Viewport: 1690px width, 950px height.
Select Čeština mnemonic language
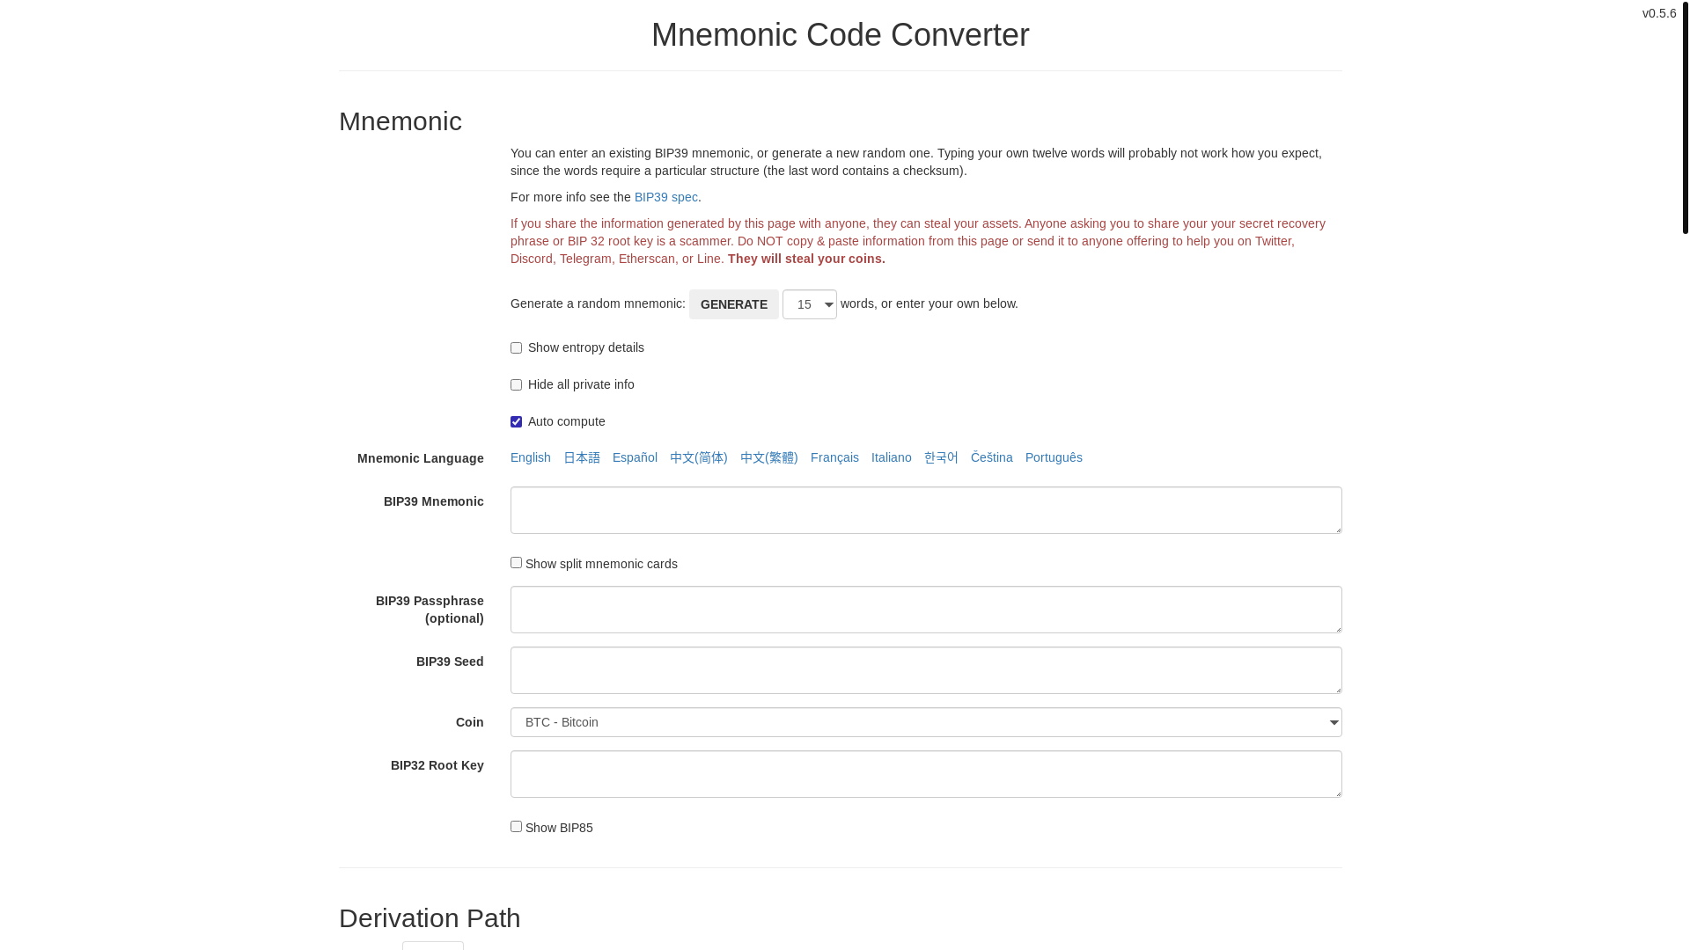[991, 457]
